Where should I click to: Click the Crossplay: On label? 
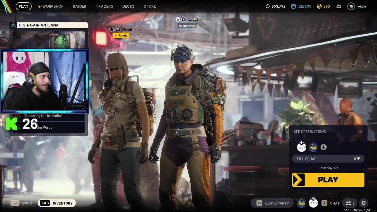click(x=328, y=168)
